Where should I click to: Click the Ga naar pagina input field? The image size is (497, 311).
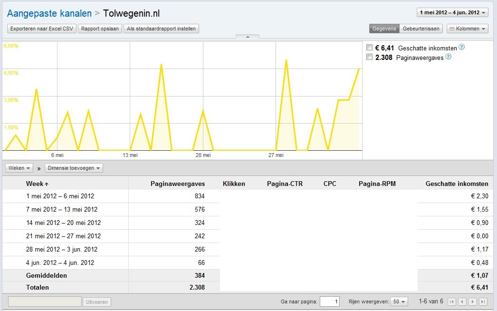[330, 301]
